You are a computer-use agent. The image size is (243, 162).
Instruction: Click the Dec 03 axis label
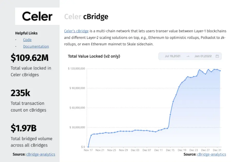tap(135, 150)
